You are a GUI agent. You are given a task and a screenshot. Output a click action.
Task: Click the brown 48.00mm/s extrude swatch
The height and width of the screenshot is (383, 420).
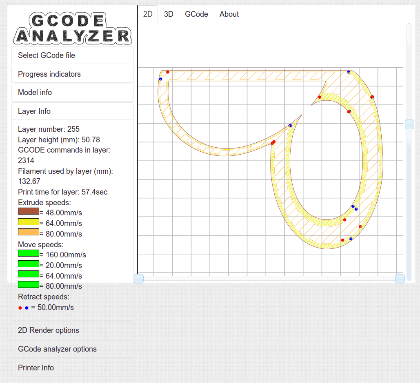[x=29, y=211]
